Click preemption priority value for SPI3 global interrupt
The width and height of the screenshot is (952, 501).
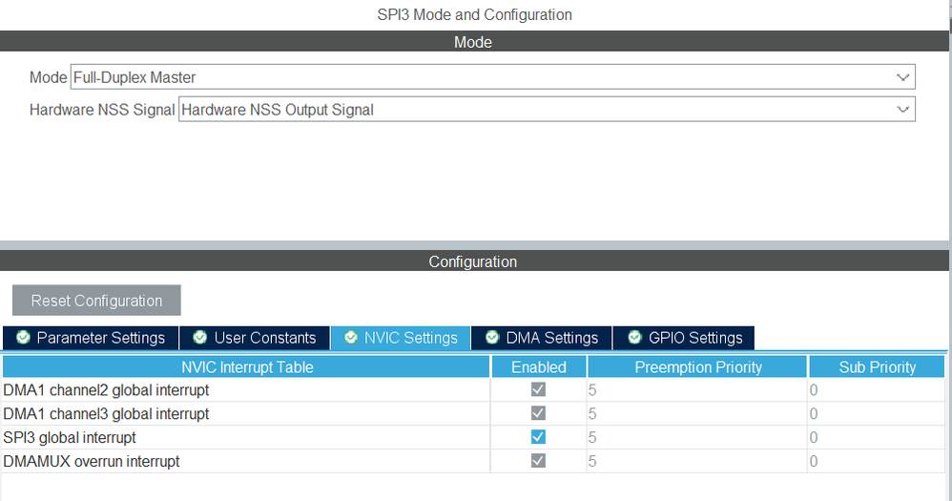[x=697, y=437]
